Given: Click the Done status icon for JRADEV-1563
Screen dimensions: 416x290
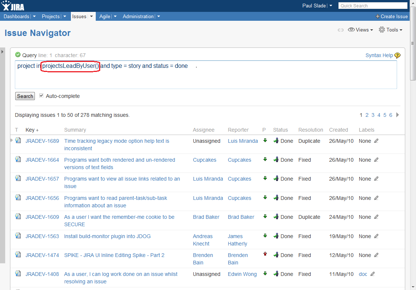Looking at the screenshot, I should click(276, 235).
